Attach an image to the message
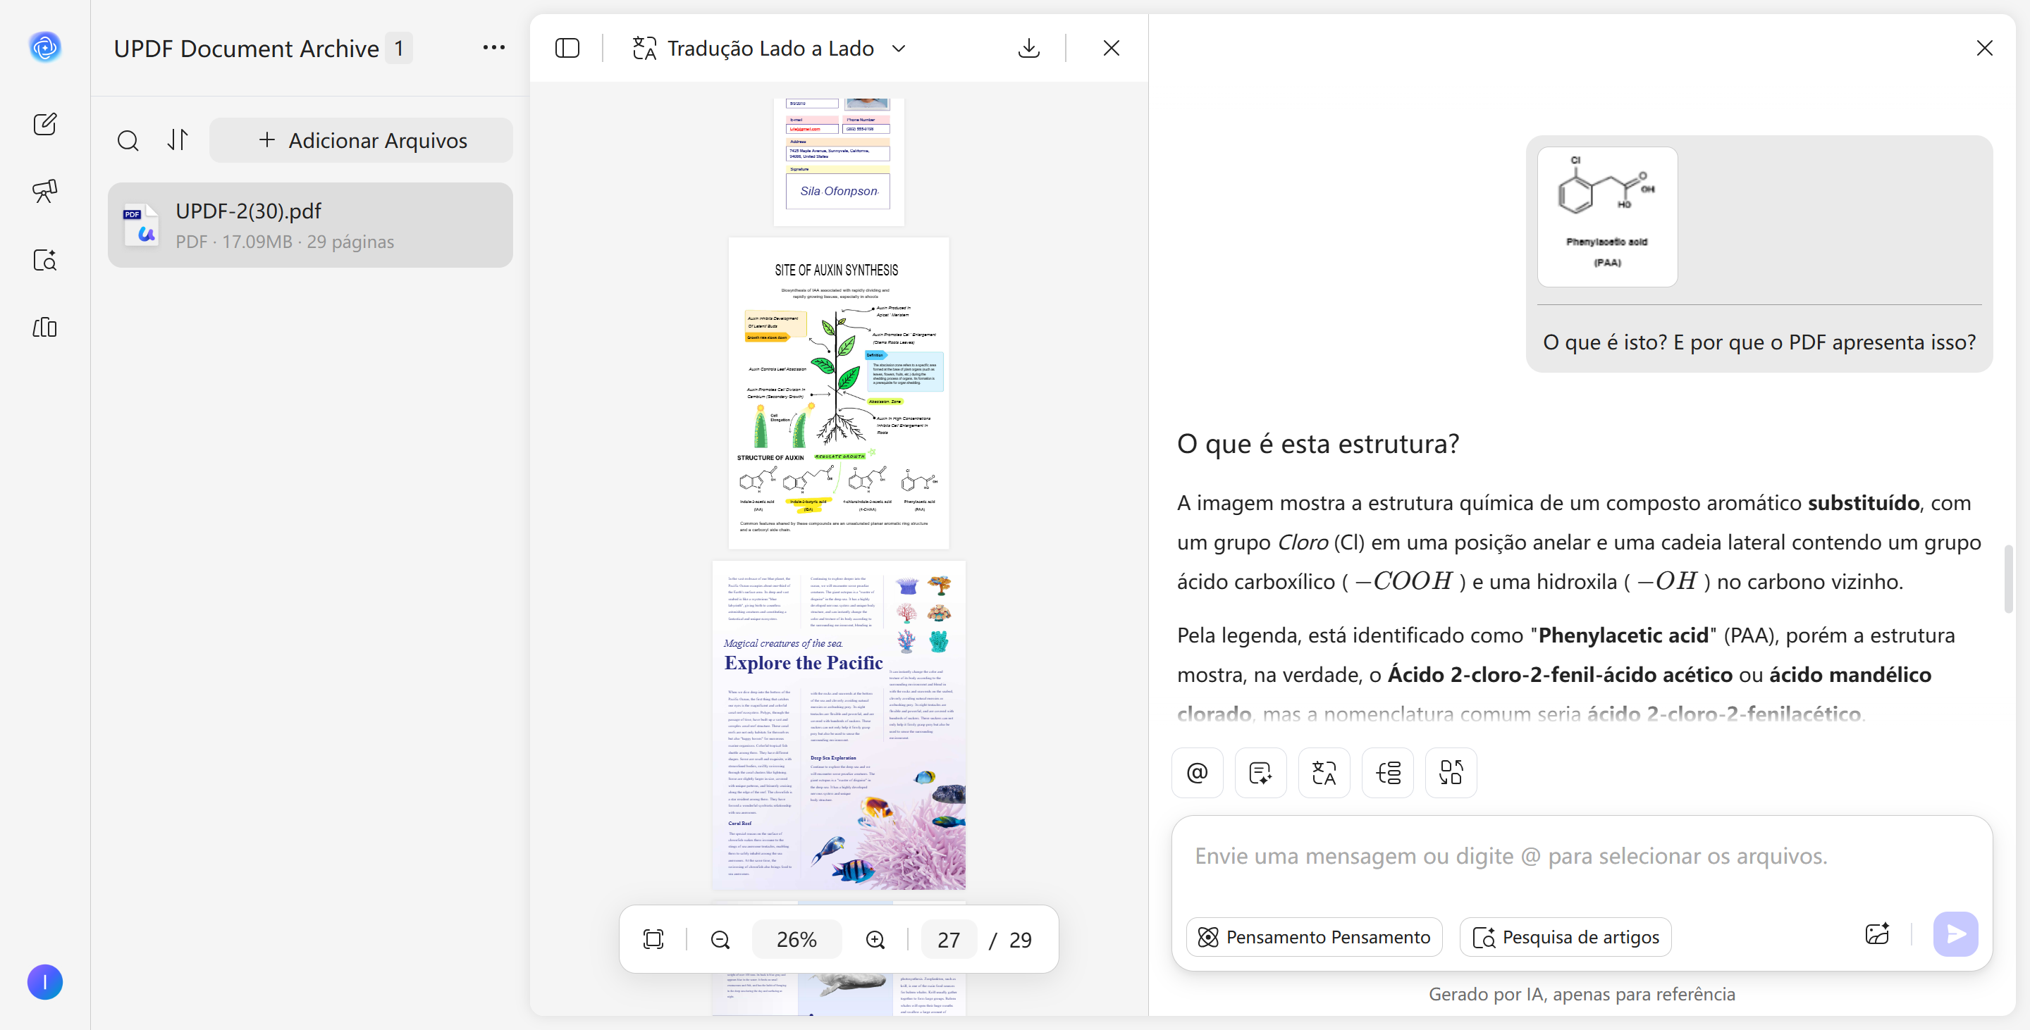Screen dimensions: 2030x1030 coord(1877,935)
